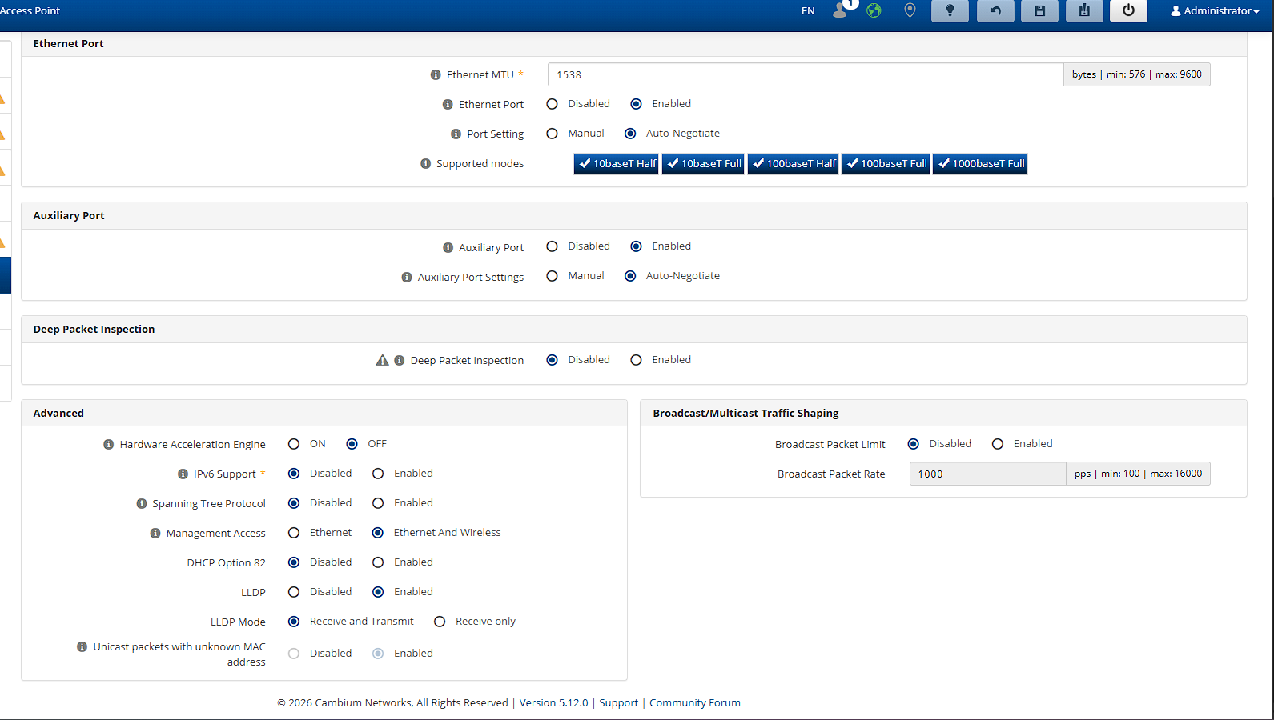Click info icon beside Ethernet Port label
The height and width of the screenshot is (720, 1274).
pos(448,104)
